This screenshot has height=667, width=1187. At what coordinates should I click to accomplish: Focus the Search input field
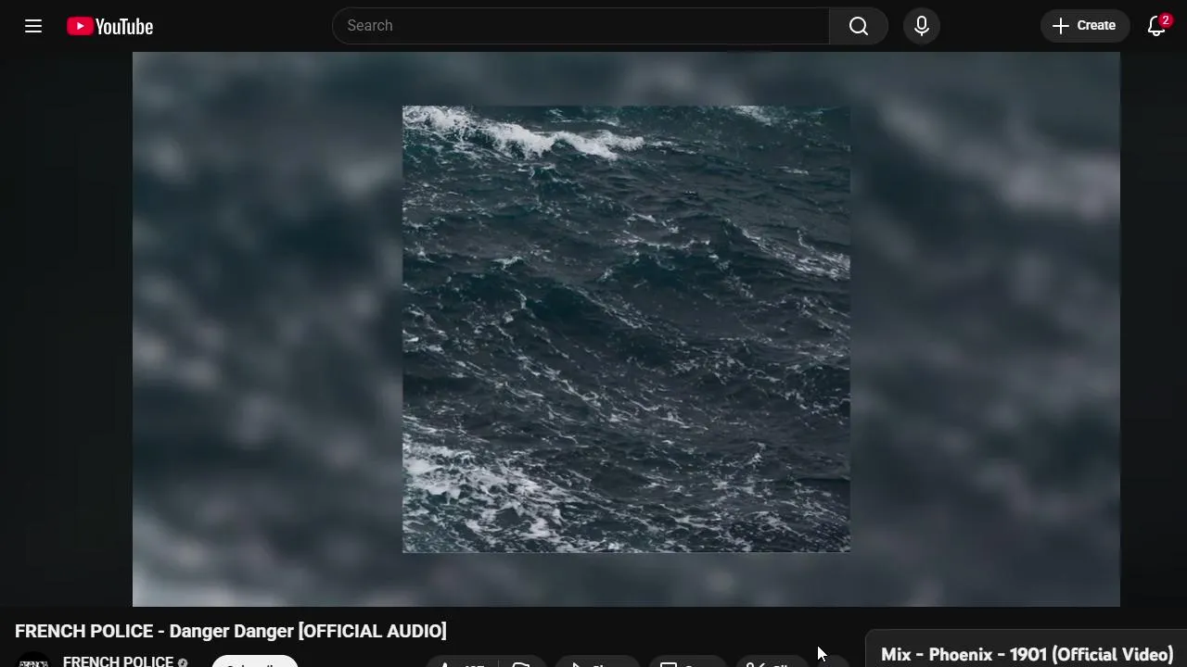coord(581,26)
